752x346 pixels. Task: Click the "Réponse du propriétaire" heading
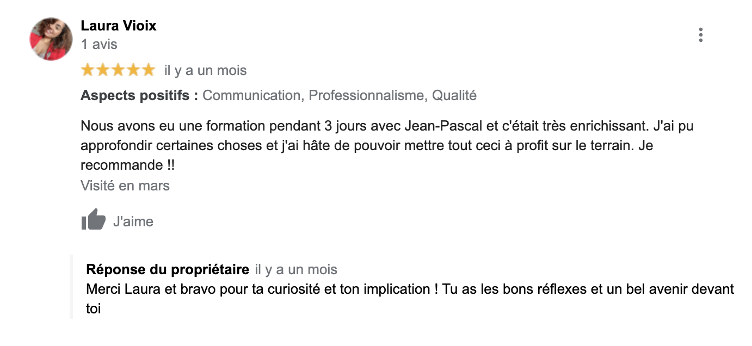tap(168, 269)
